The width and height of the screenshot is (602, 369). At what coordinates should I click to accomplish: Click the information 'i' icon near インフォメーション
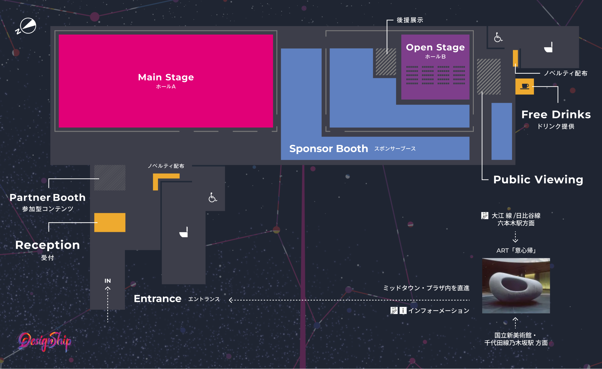(402, 311)
